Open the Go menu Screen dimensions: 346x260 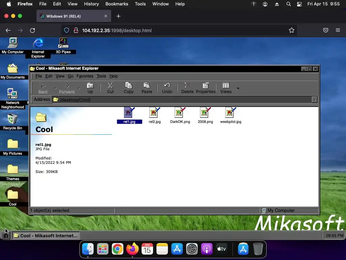point(70,76)
